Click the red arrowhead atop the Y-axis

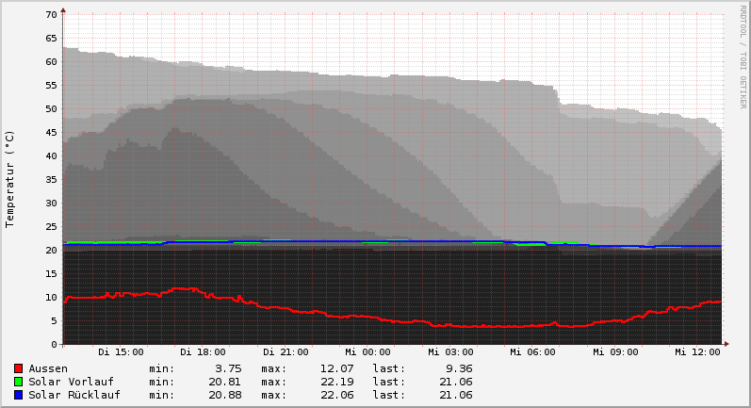(63, 10)
